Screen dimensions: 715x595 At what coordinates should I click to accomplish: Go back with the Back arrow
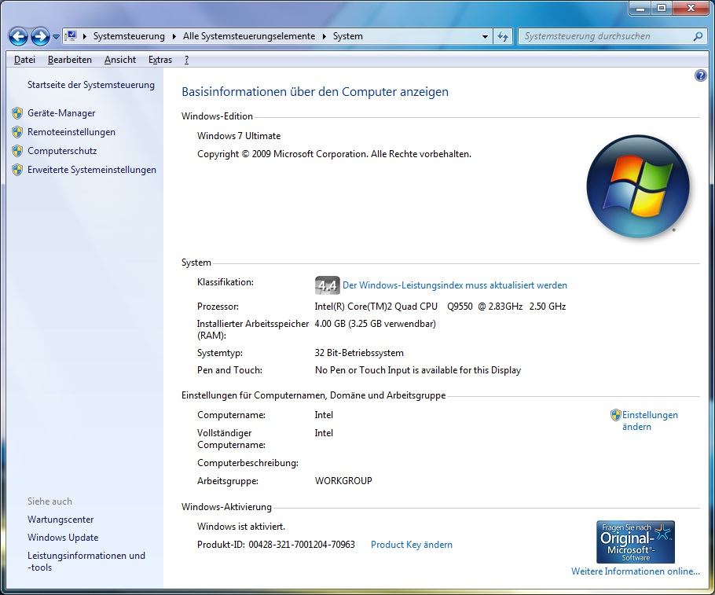(18, 36)
